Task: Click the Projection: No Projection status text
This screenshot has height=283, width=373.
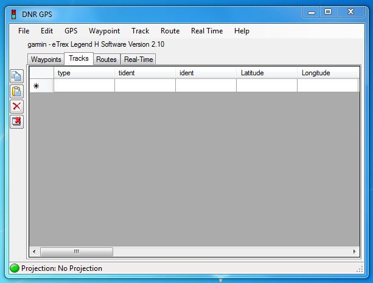Action: pos(61,268)
